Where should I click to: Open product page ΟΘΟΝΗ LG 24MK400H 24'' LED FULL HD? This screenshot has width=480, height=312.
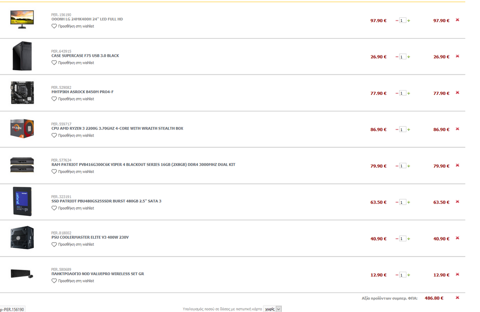(x=87, y=19)
